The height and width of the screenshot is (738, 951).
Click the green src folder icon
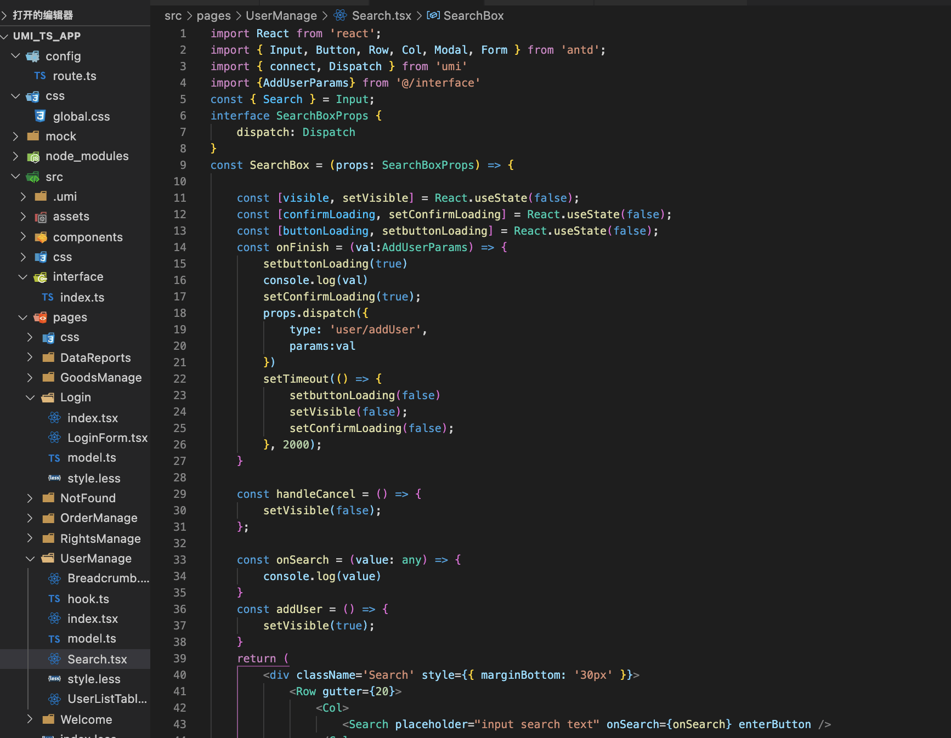[33, 177]
